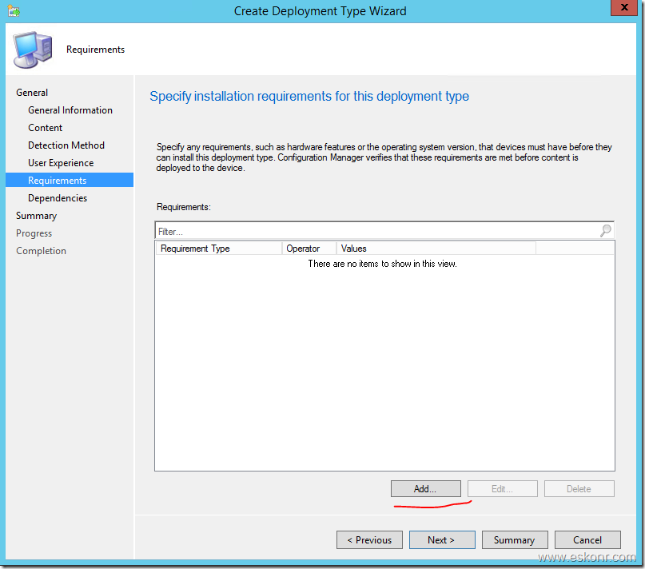The height and width of the screenshot is (569, 645).
Task: Select General in the left navigation pane
Action: 32,92
